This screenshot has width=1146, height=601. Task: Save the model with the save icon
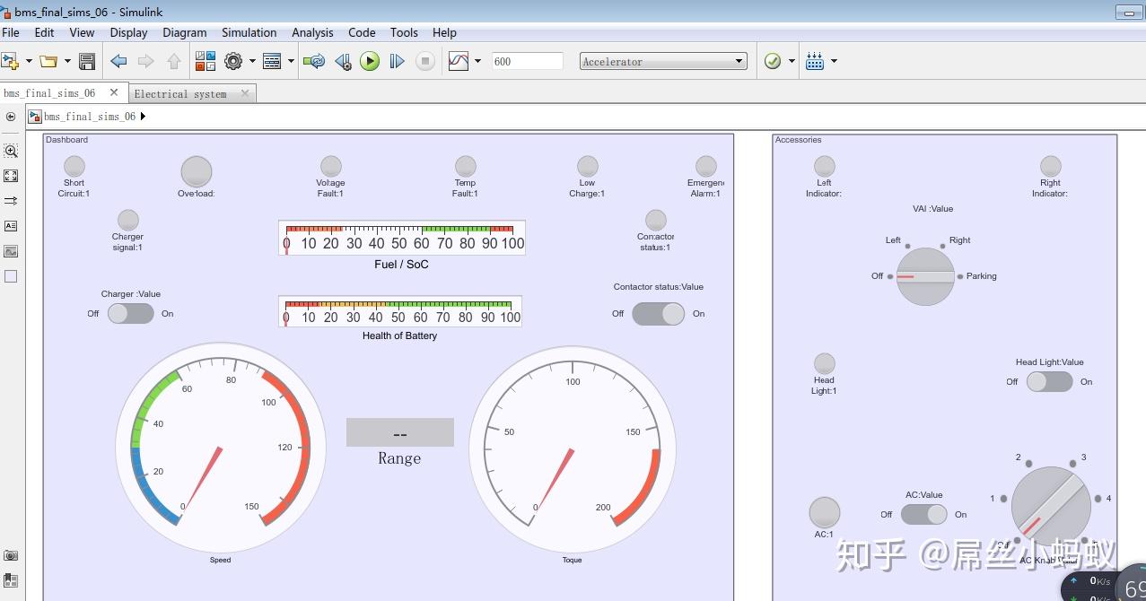(x=86, y=60)
